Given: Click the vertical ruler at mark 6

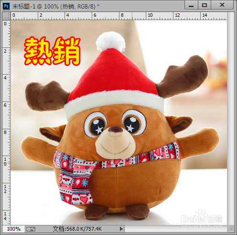Looking at the screenshot, I should click(5, 105).
